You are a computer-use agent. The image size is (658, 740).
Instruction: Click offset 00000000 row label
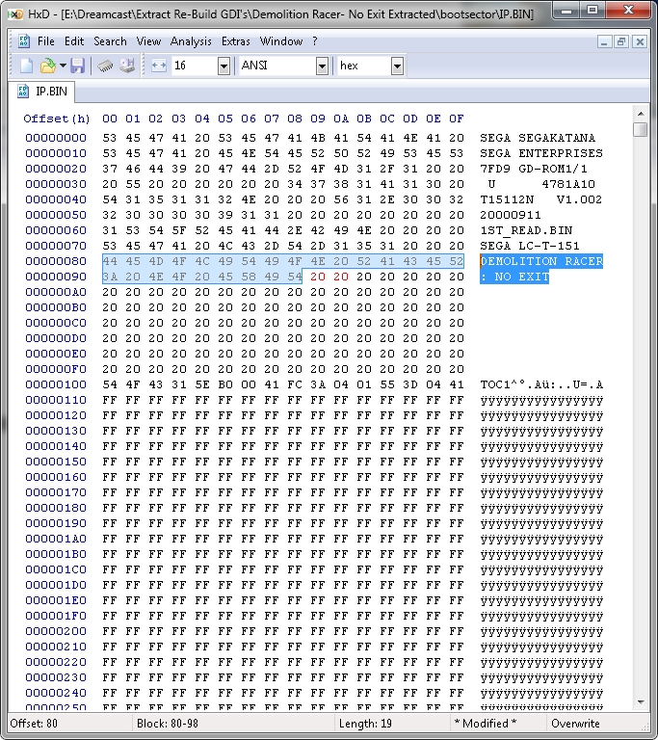pos(56,138)
